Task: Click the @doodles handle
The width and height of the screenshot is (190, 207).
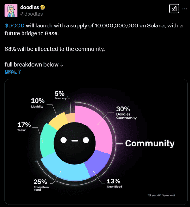Action: (x=31, y=14)
